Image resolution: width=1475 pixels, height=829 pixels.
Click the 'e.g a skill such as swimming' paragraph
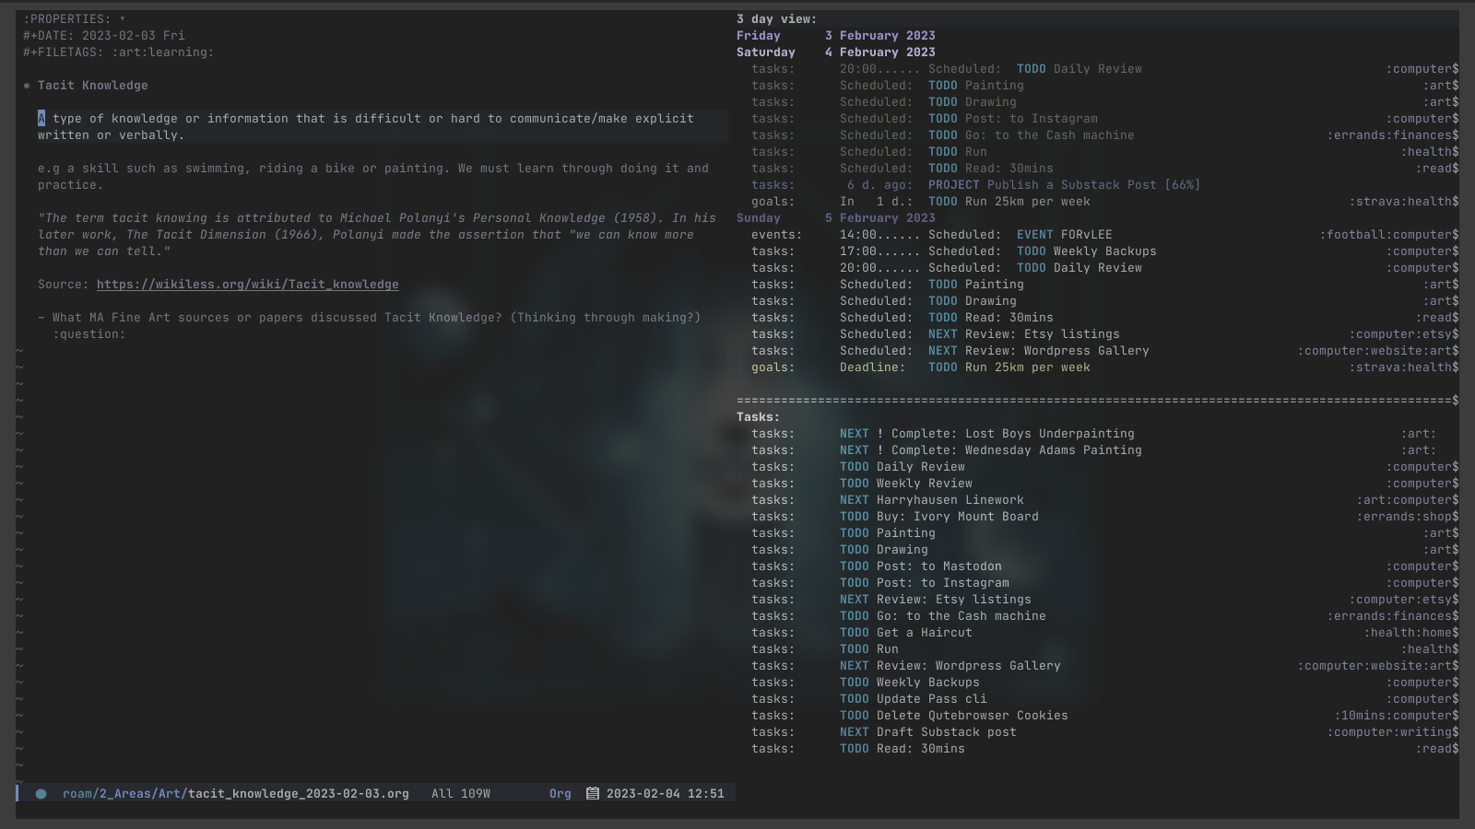tap(373, 177)
